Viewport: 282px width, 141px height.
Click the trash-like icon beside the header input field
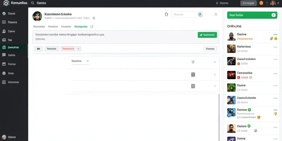pos(166,14)
